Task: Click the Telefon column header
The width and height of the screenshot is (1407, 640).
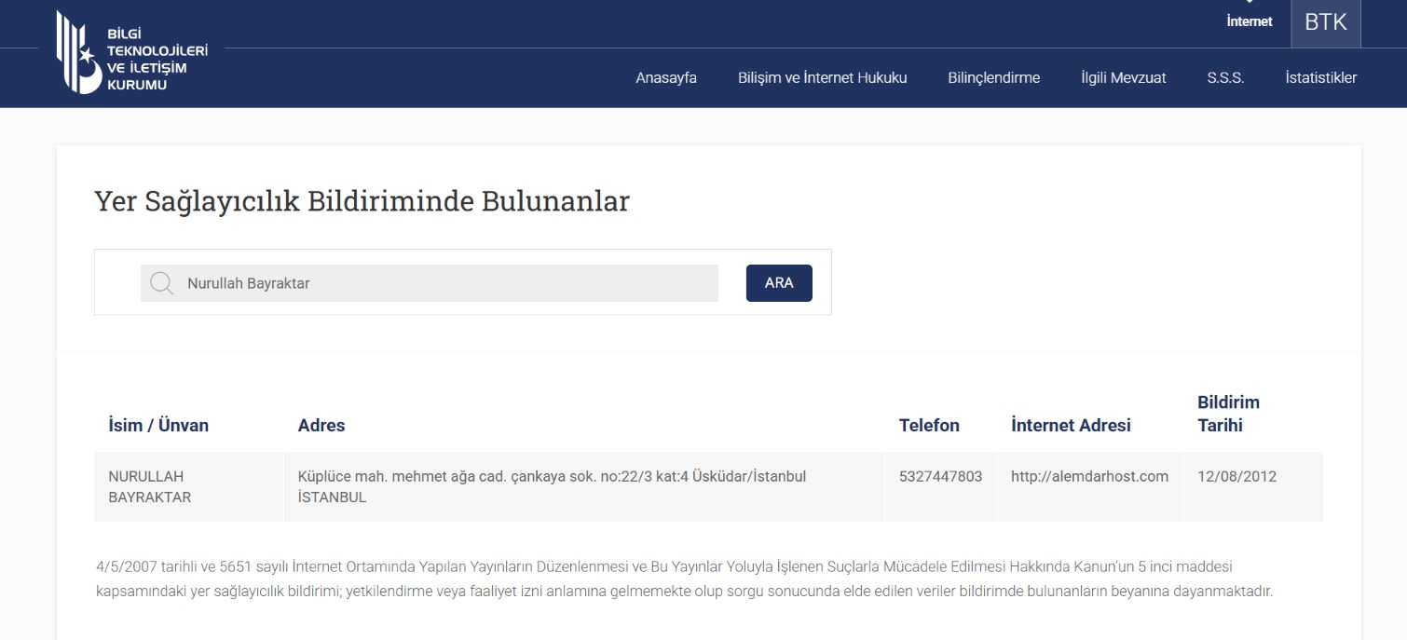Action: (929, 426)
